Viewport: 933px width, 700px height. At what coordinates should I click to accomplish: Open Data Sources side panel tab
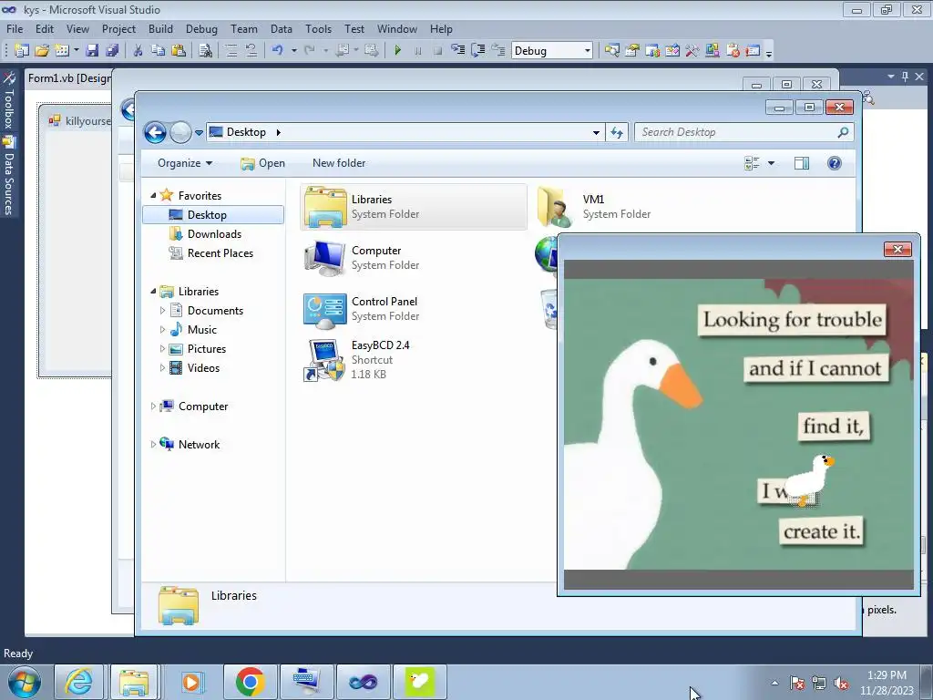(x=9, y=176)
